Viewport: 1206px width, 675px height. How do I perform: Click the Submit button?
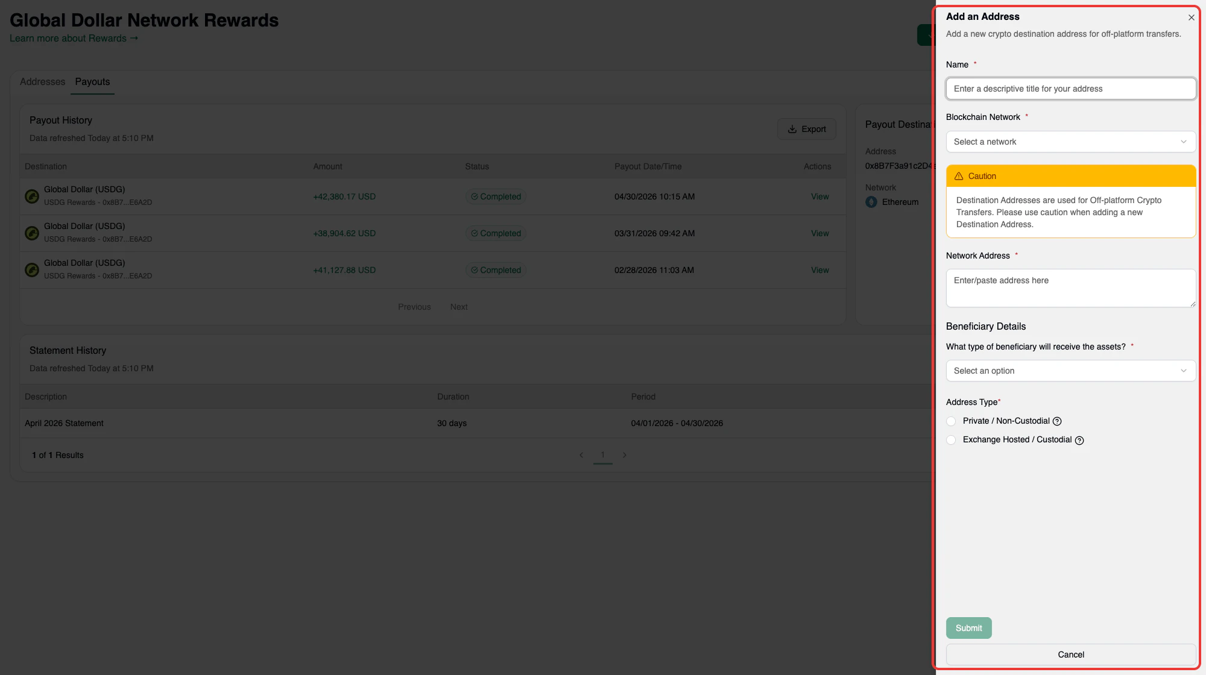[x=968, y=628]
